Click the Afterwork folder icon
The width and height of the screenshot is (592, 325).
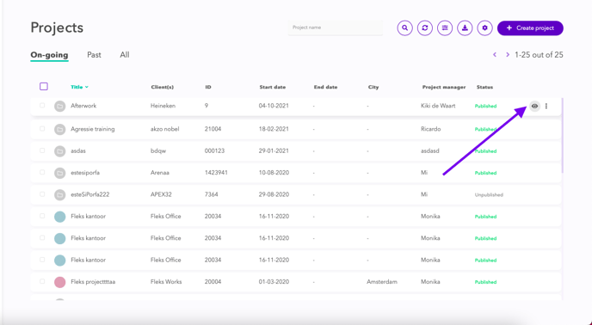click(x=59, y=106)
